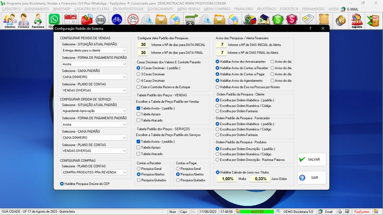
Task: Open the Fornece suppliers icon
Action: click(23, 21)
